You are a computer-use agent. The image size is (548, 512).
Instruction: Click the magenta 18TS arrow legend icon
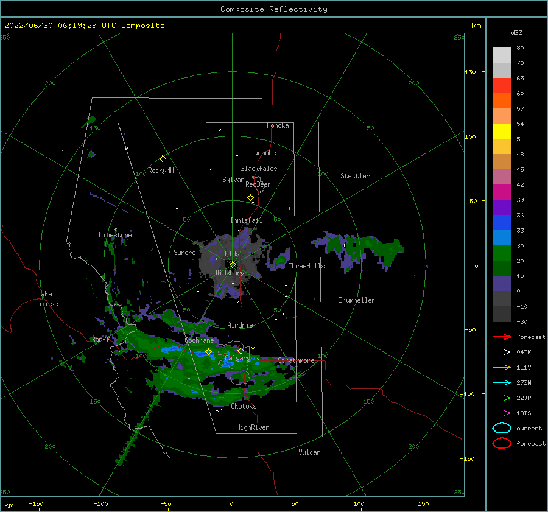(x=502, y=413)
